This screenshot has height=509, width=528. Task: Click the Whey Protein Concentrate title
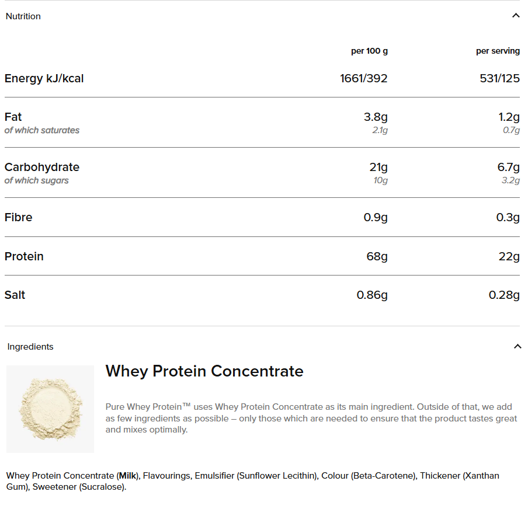(x=204, y=371)
